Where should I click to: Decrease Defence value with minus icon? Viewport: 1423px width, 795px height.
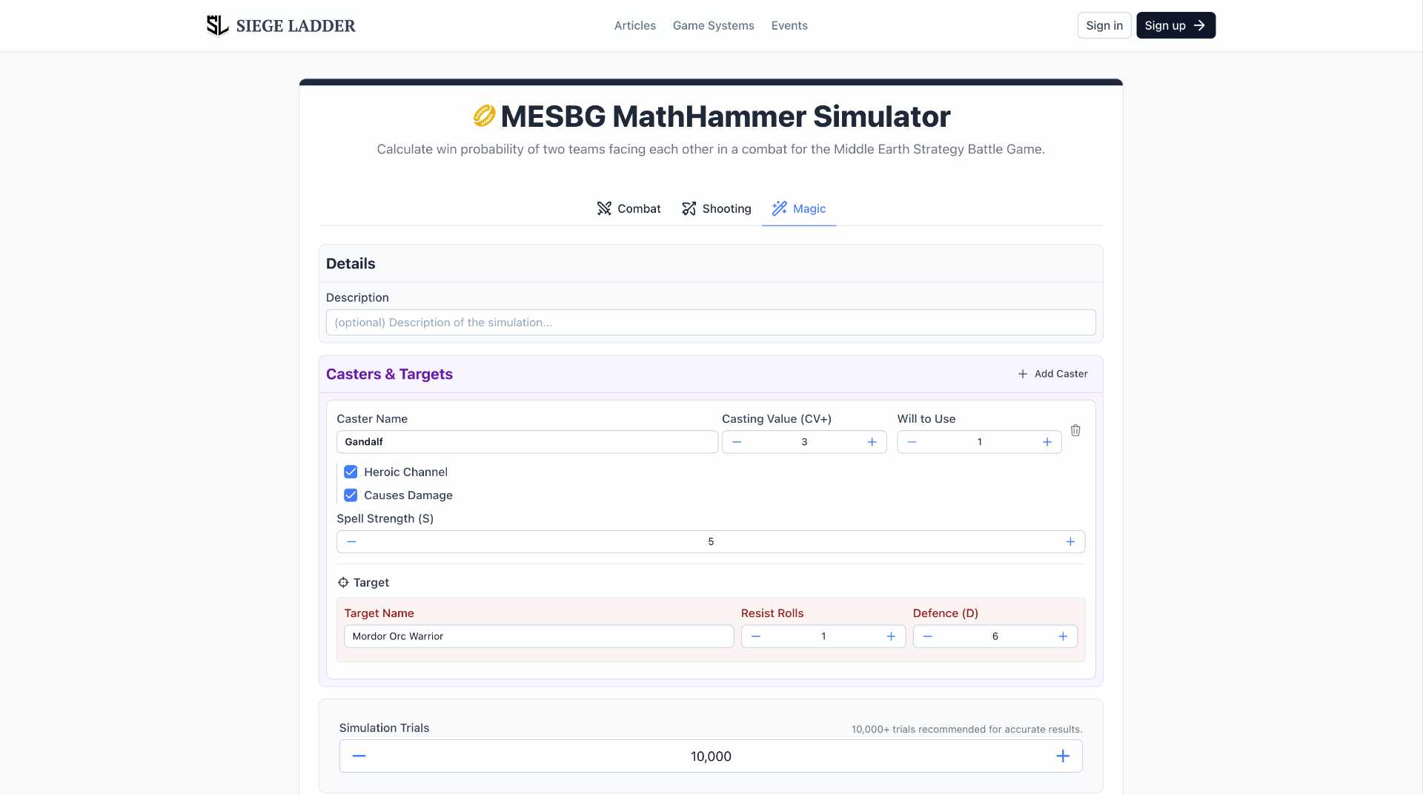point(927,636)
